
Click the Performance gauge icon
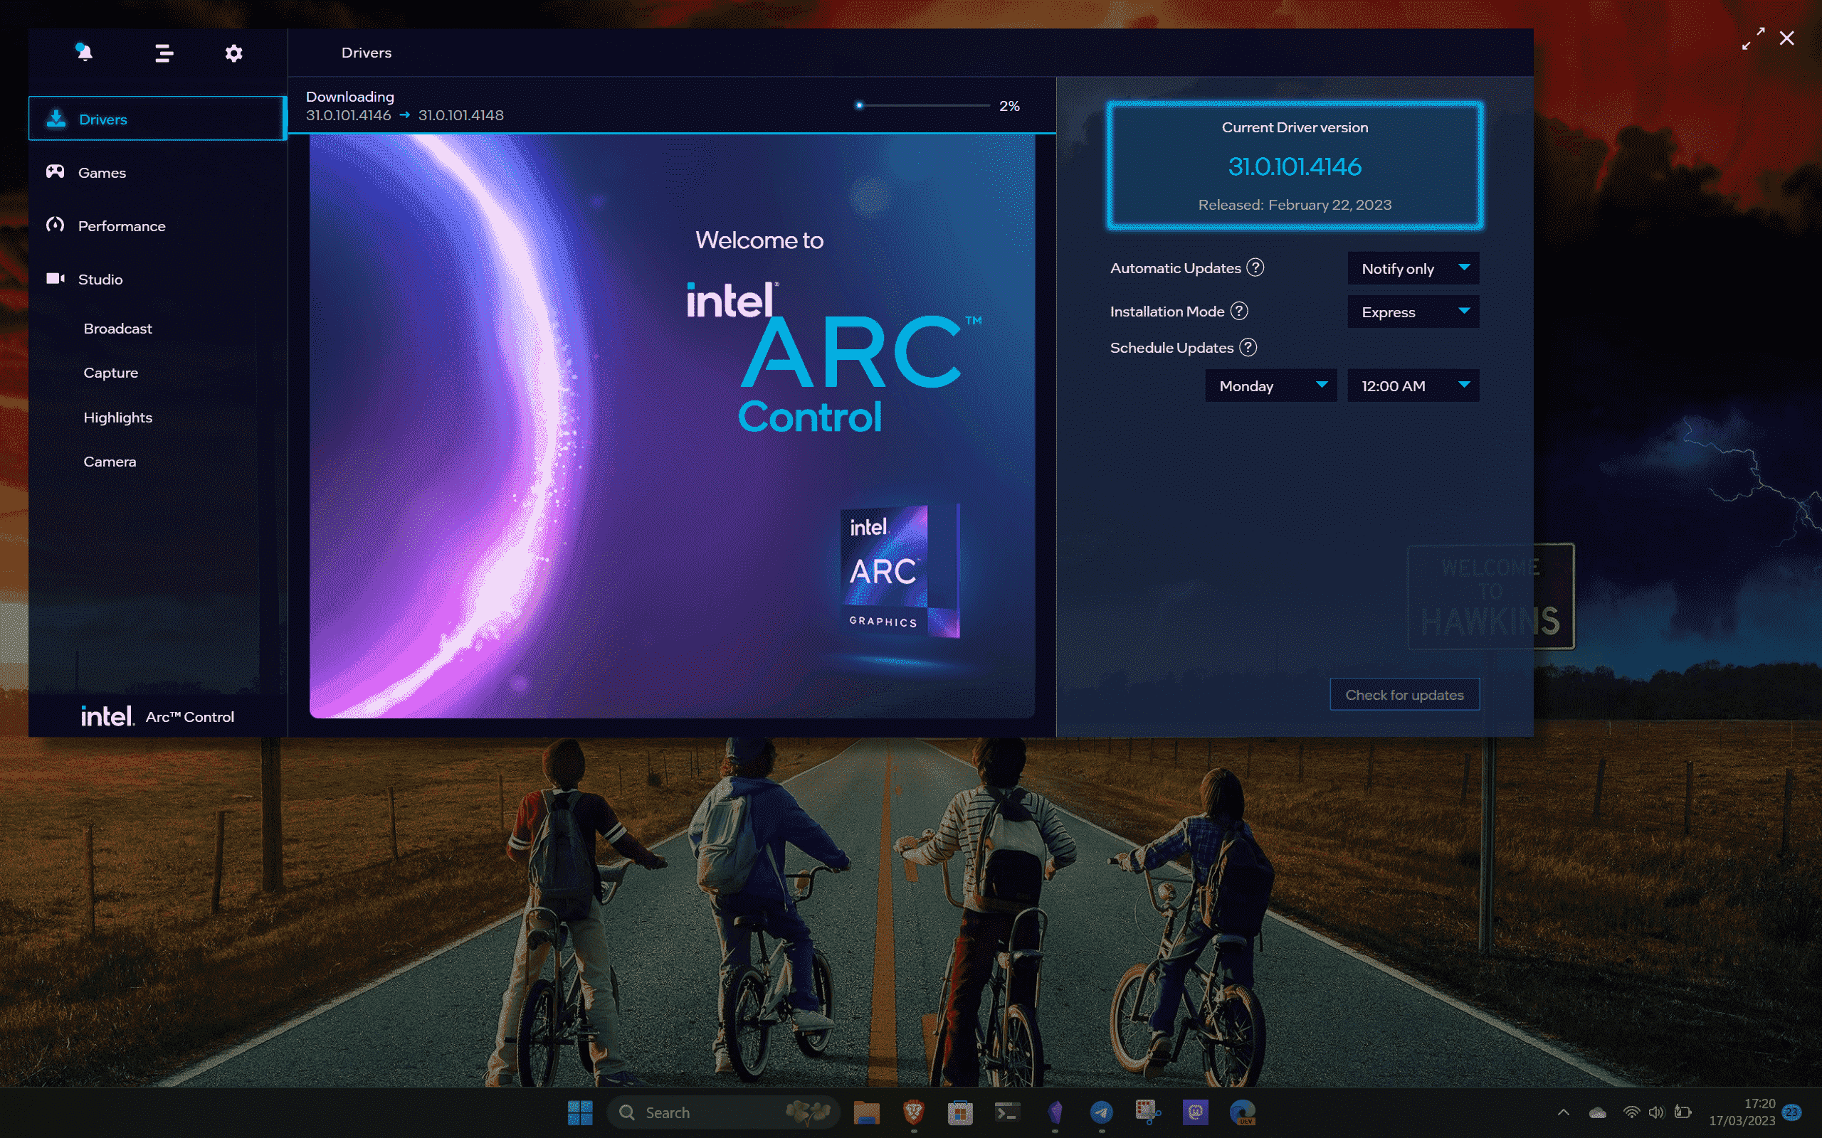[55, 224]
